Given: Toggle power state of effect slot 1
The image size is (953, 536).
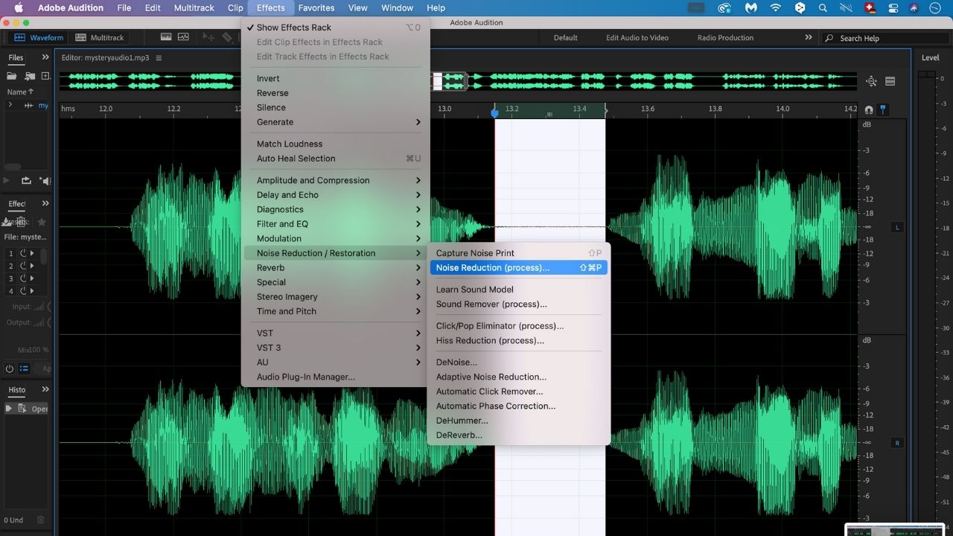Looking at the screenshot, I should coord(22,253).
